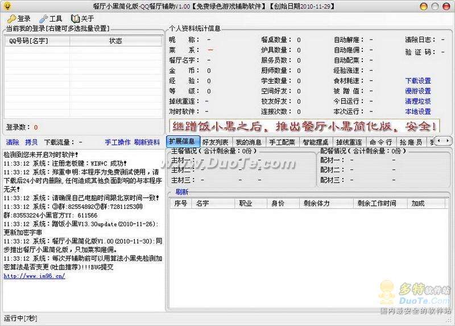Open the 登录 menu
This screenshot has width=455, height=326.
click(19, 19)
